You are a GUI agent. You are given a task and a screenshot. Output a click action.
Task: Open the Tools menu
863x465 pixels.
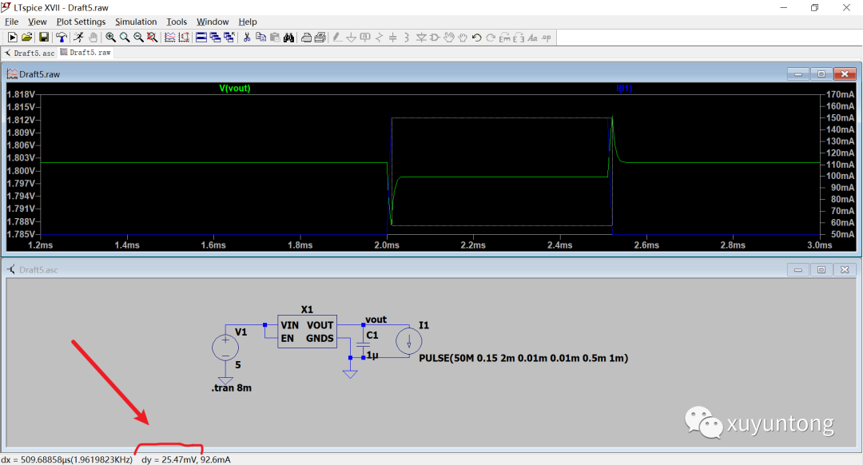point(177,22)
